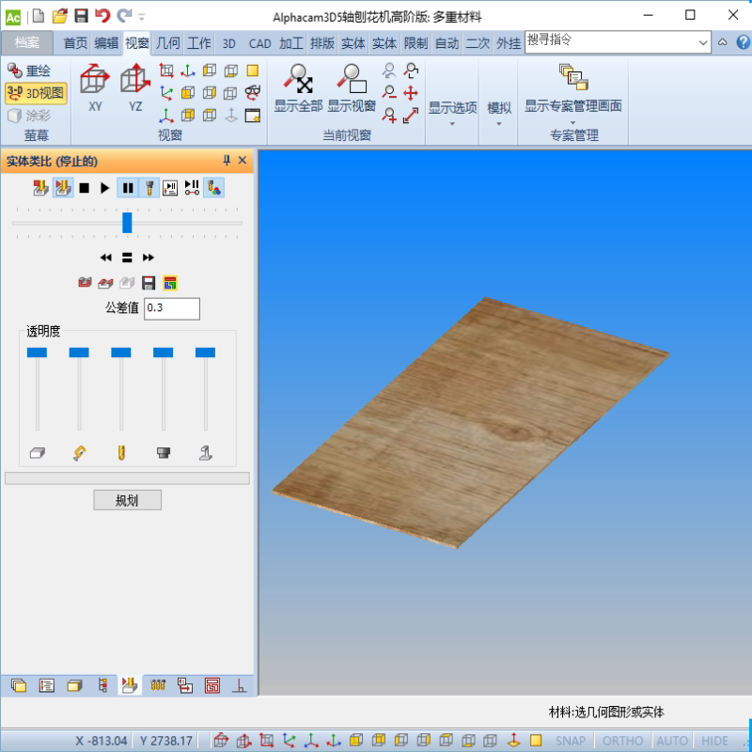The width and height of the screenshot is (752, 752).
Task: Click the glasses rotate view icon in ribbon
Action: click(x=252, y=92)
